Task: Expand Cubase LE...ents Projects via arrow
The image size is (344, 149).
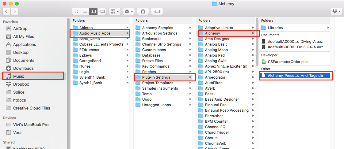Action: (x=128, y=44)
